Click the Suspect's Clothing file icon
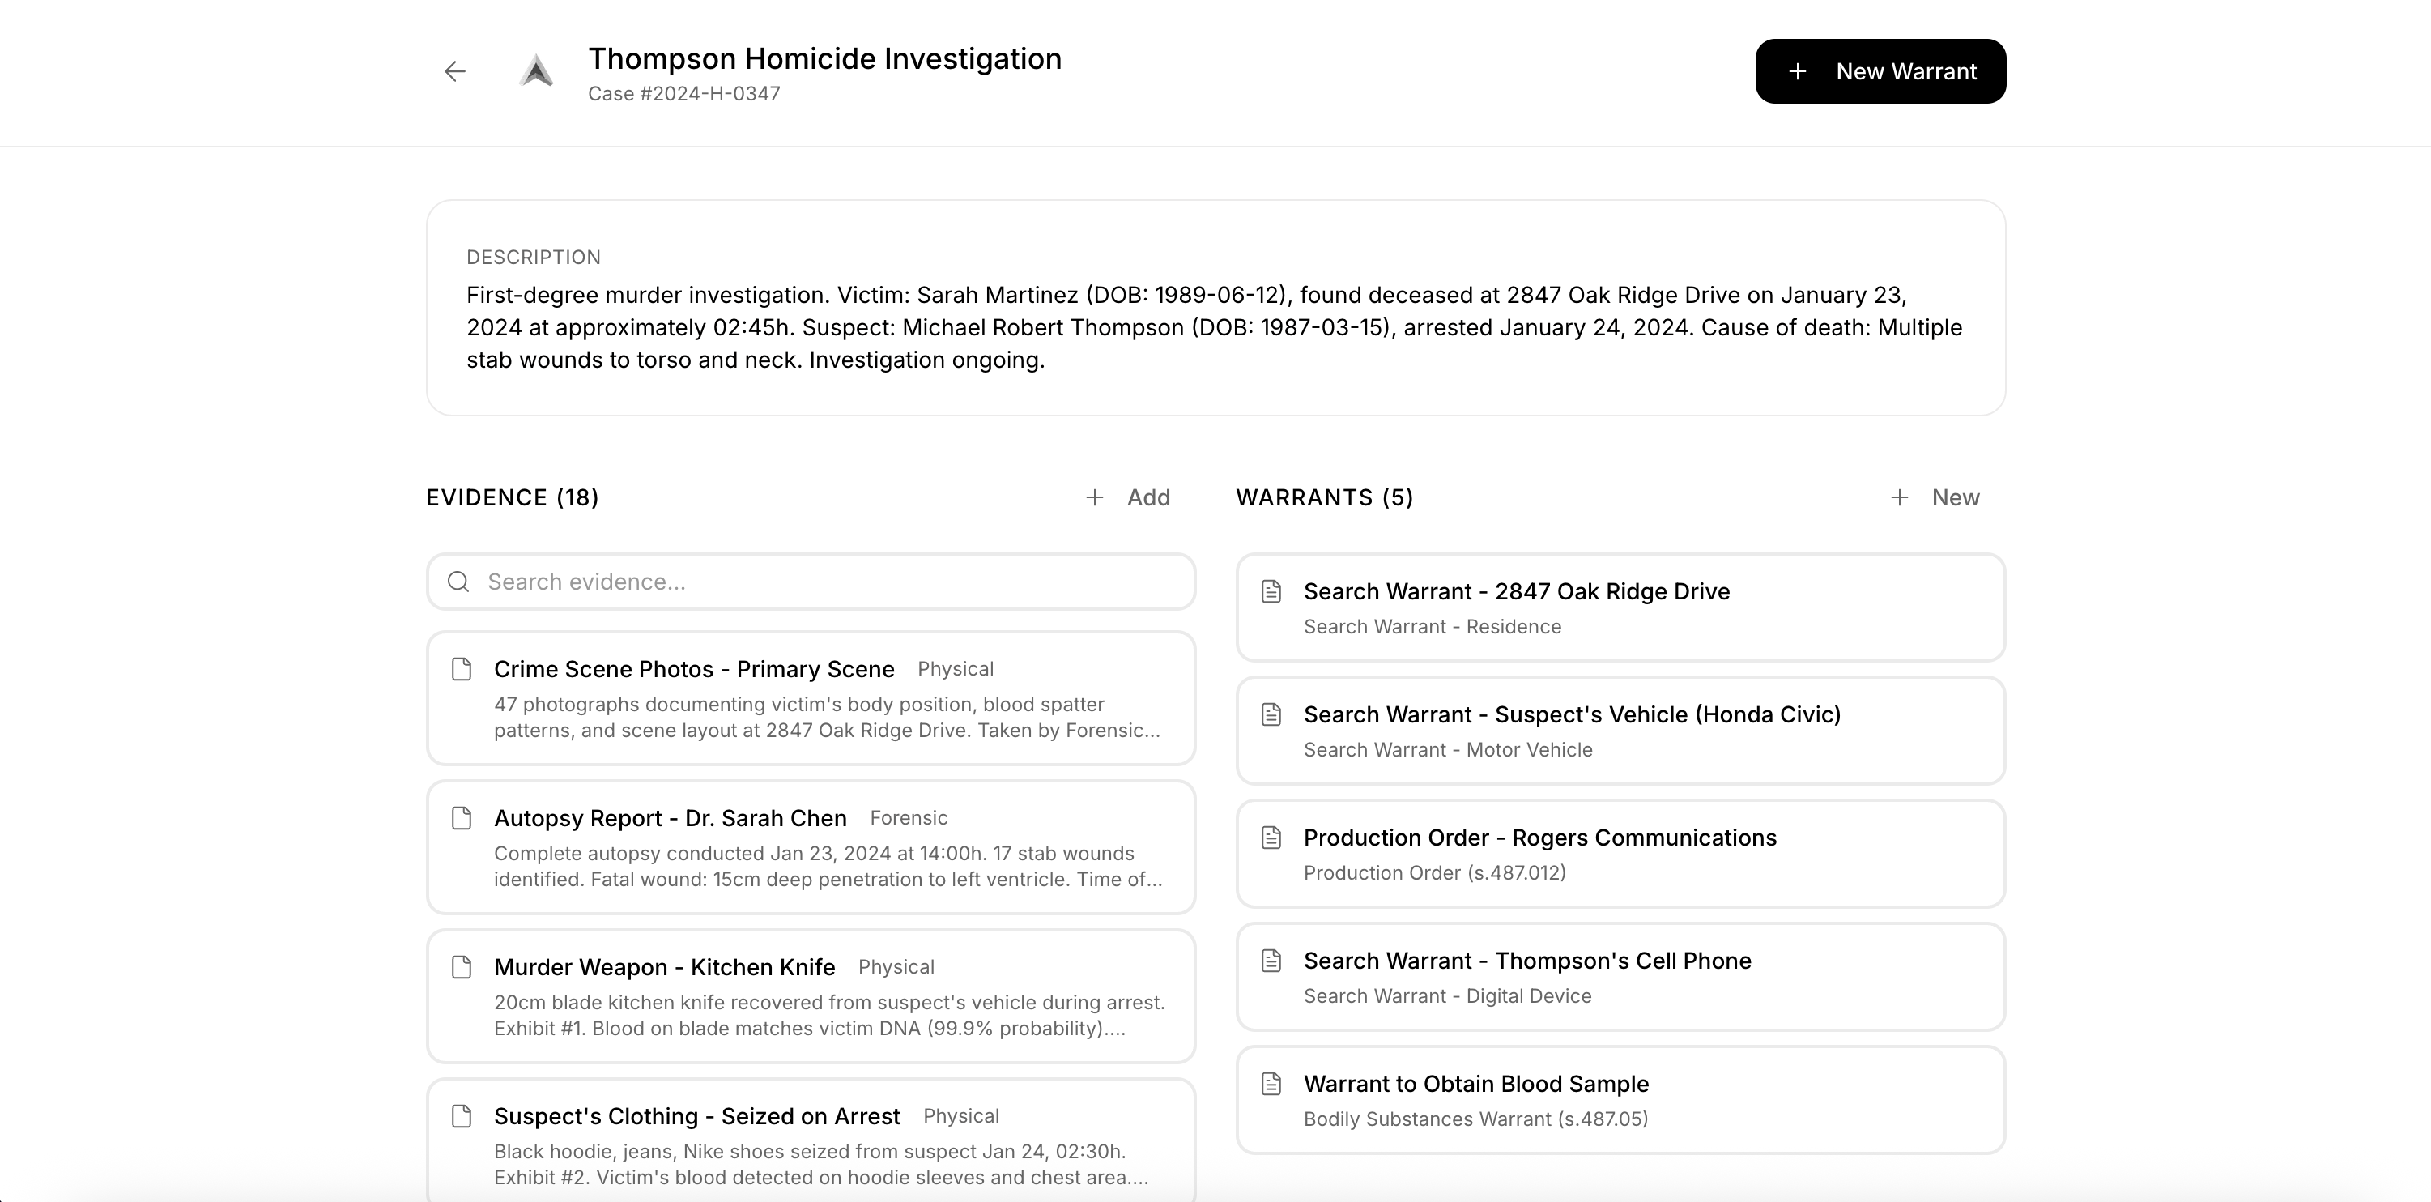The width and height of the screenshot is (2431, 1202). click(462, 1116)
